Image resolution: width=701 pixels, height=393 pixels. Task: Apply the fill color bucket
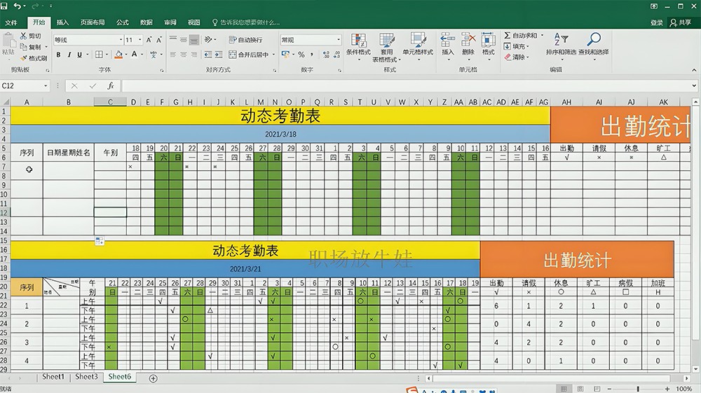(118, 55)
